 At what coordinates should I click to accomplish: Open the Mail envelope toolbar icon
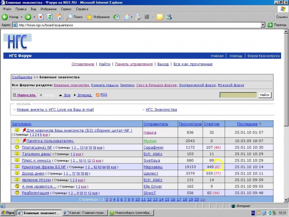pyautogui.click(x=127, y=17)
